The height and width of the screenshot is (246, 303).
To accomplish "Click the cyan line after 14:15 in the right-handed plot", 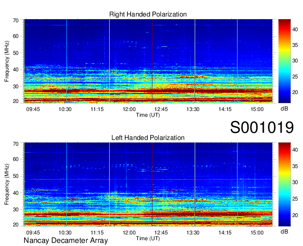I will 237,61.
